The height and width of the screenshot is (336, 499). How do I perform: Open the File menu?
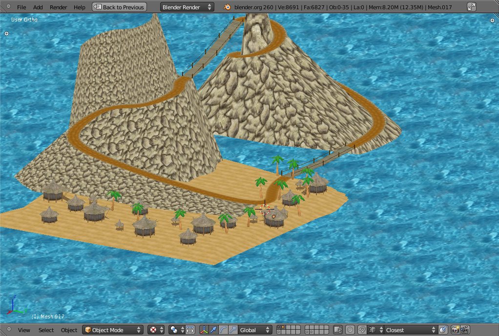pos(21,7)
